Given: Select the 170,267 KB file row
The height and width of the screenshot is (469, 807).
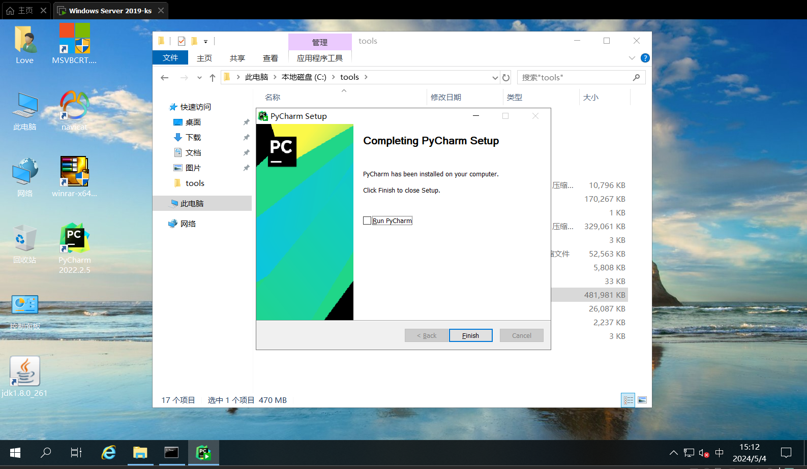Looking at the screenshot, I should pos(589,199).
